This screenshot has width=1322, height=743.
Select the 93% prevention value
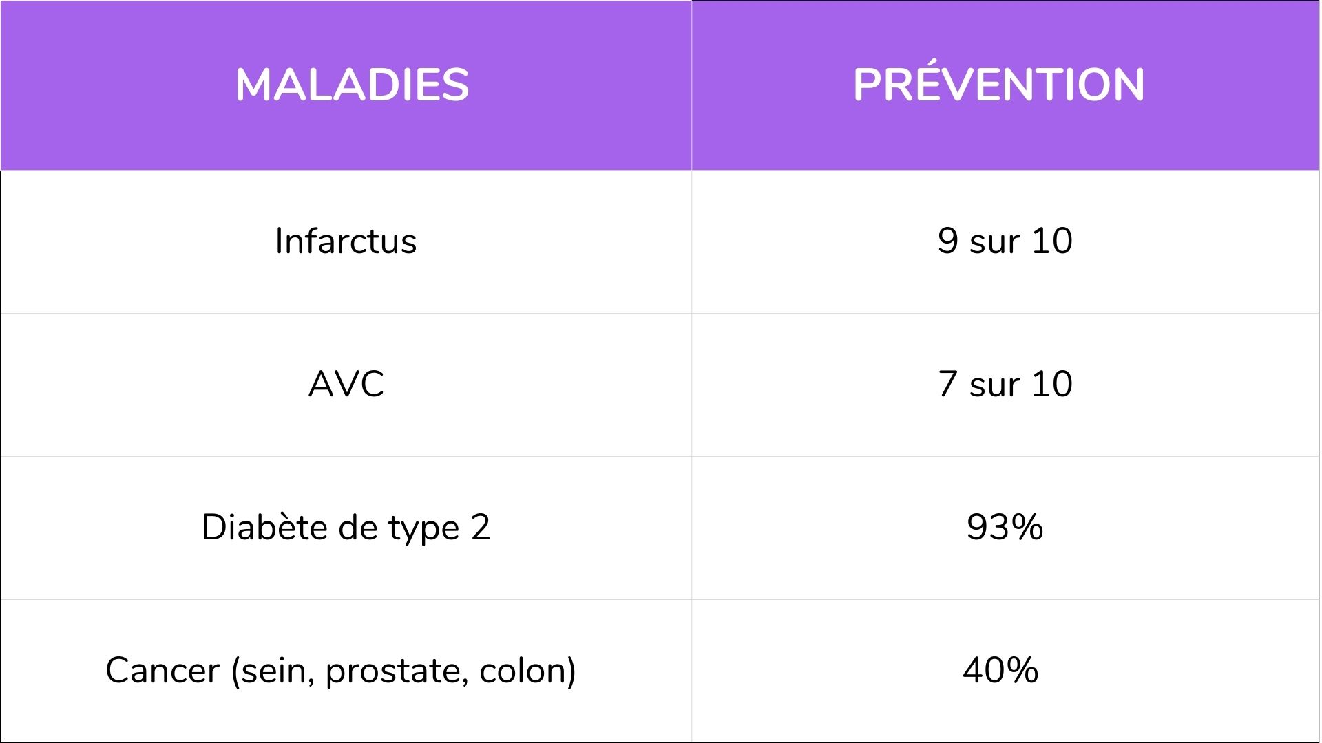click(1005, 528)
